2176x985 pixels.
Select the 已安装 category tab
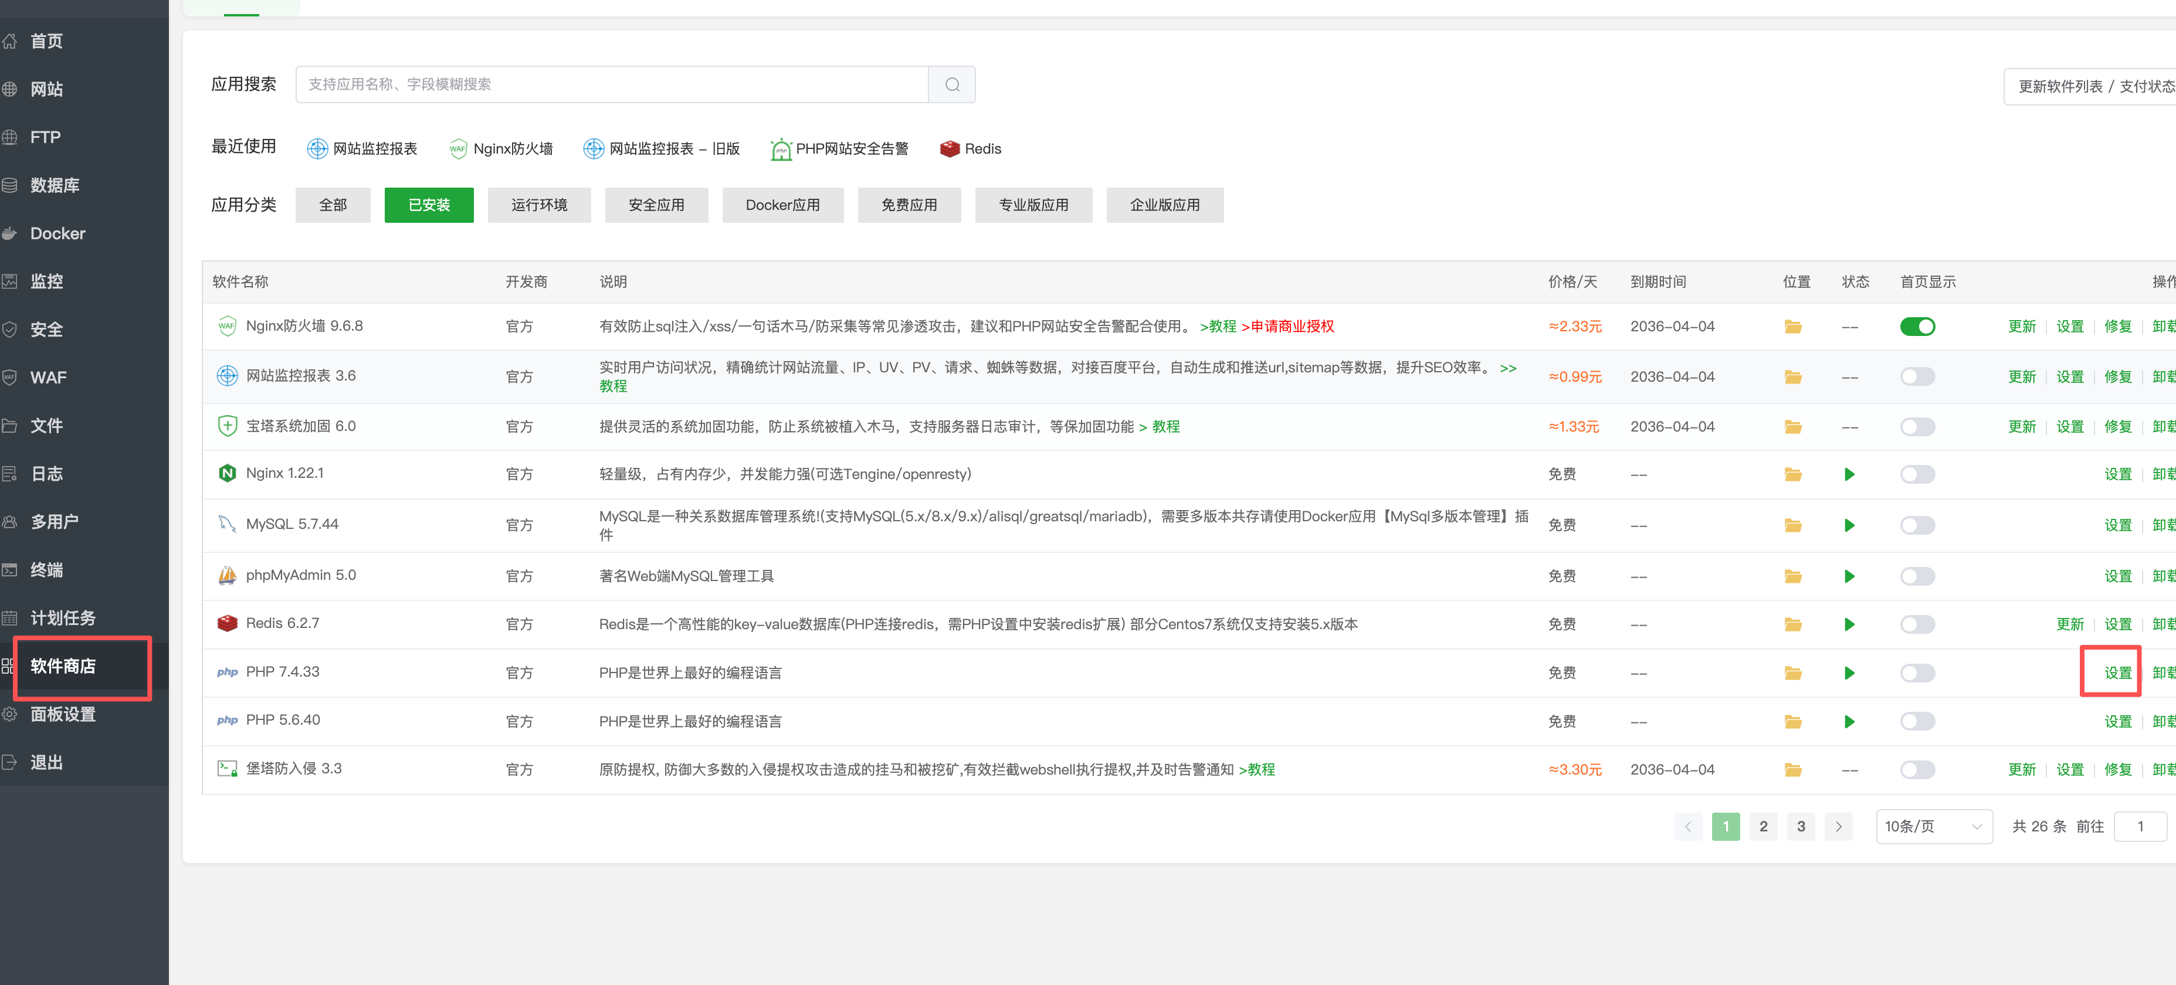pyautogui.click(x=428, y=205)
